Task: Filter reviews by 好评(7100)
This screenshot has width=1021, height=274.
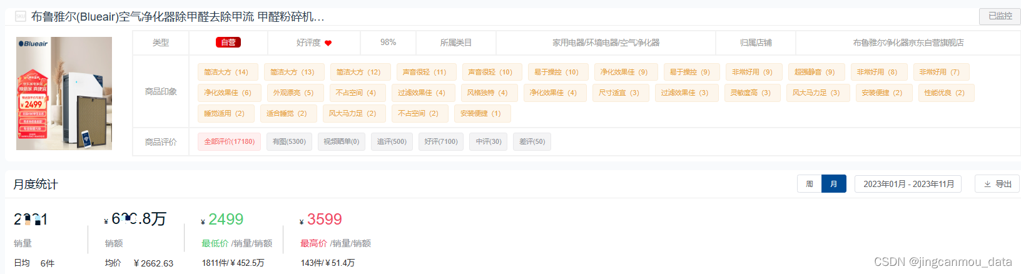Action: click(441, 141)
